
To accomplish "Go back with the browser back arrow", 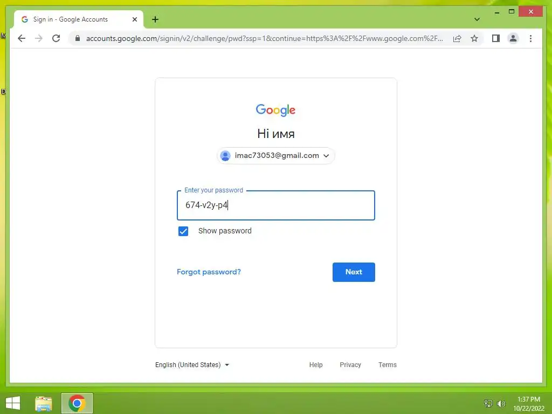I will (x=22, y=38).
